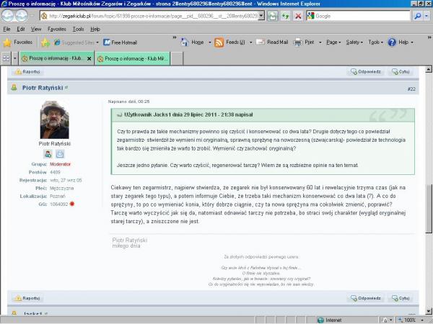Click Free Hotmail favorites link
The height and width of the screenshot is (324, 433).
pyautogui.click(x=120, y=42)
